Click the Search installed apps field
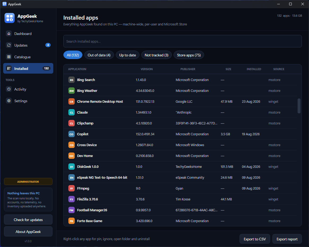This screenshot has width=309, height=247. (183, 41)
